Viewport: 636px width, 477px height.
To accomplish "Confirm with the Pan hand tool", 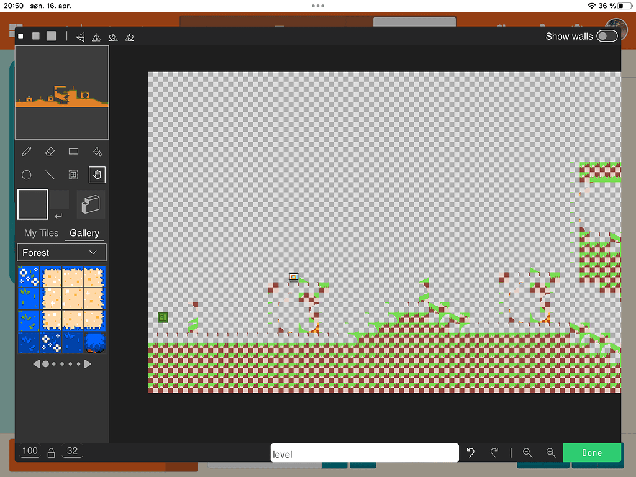I will tap(97, 175).
